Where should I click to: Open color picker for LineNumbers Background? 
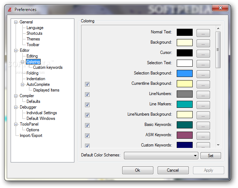tap(203, 115)
